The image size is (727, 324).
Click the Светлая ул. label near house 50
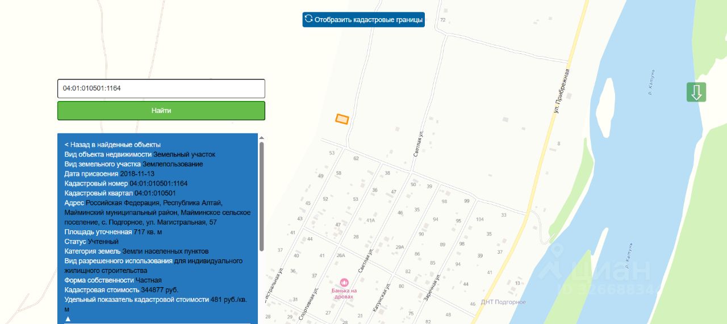coord(417,145)
